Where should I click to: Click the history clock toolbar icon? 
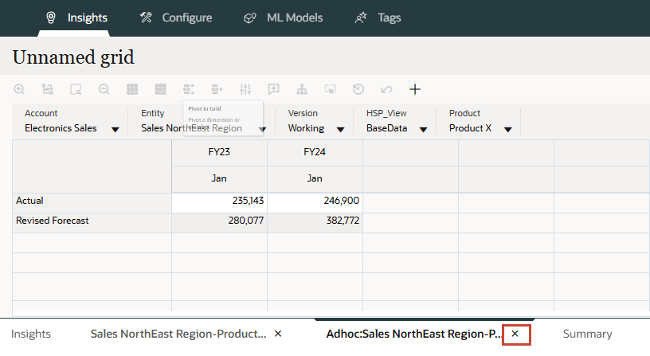[358, 89]
